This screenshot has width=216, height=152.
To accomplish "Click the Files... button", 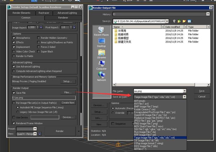I will tap(68, 92).
